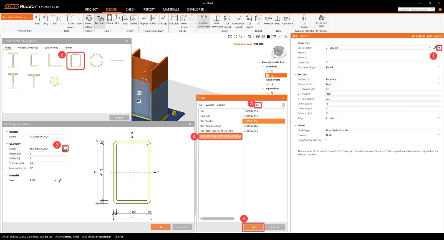Switch to REPORT tab
Screen dimensions: 444x240
coord(149,9)
